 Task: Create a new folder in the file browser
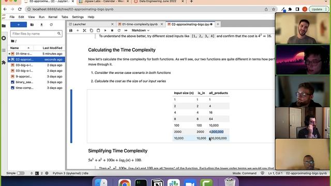coord(32,25)
